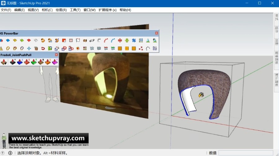Close the Fredo6_JointPushPull toolbar
The image size is (279, 156).
pos(56,55)
